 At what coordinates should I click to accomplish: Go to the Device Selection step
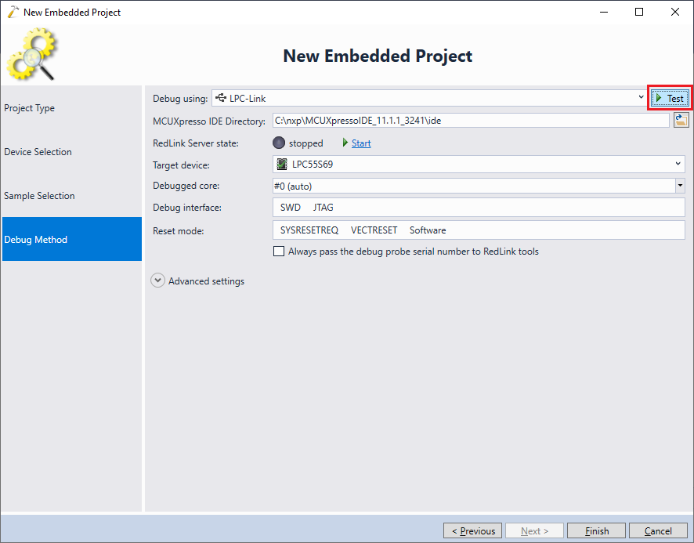[72, 152]
